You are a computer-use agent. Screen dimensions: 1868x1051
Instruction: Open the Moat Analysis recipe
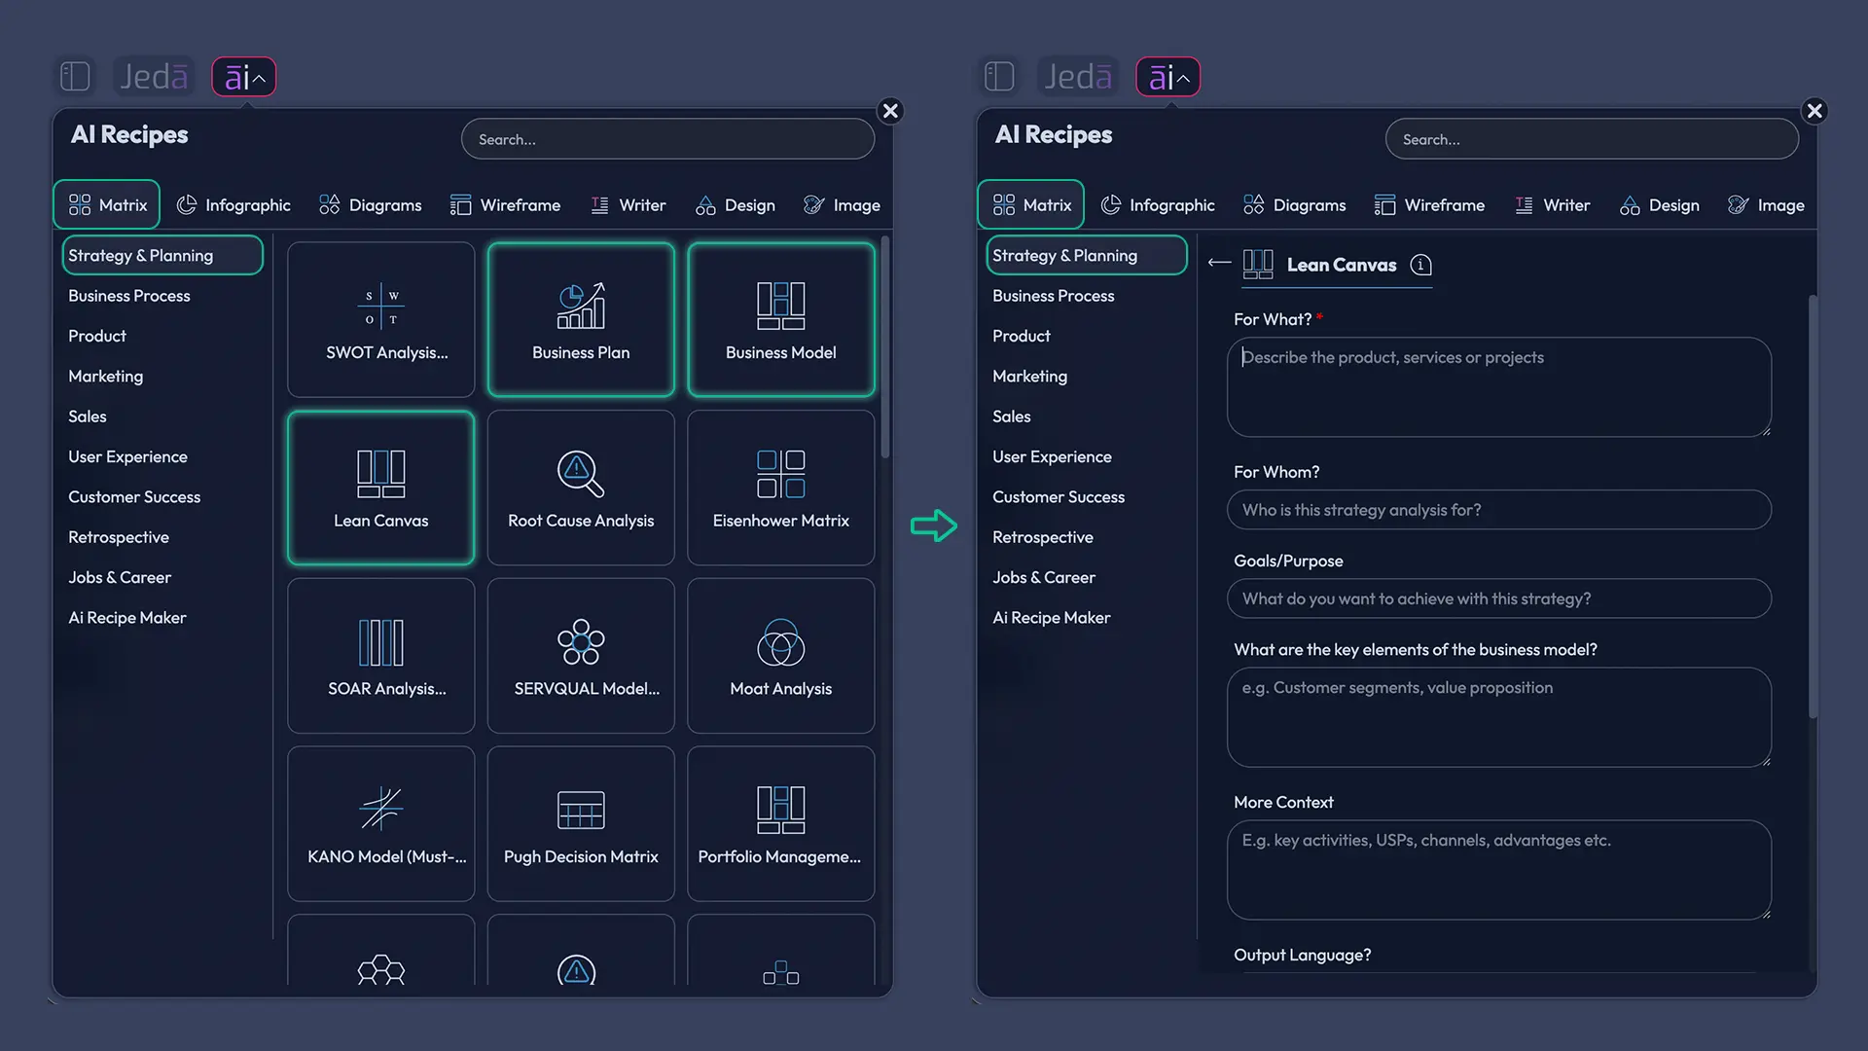click(x=781, y=656)
